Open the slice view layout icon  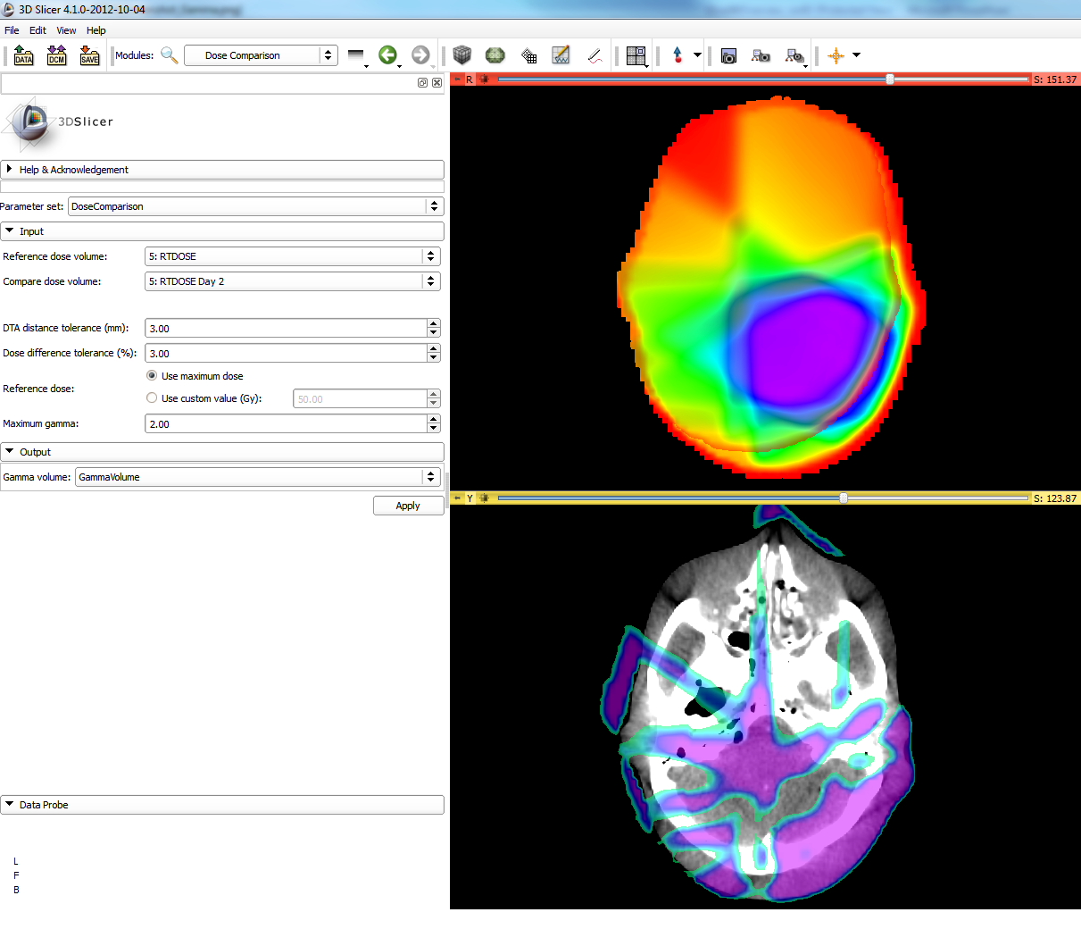[x=636, y=55]
